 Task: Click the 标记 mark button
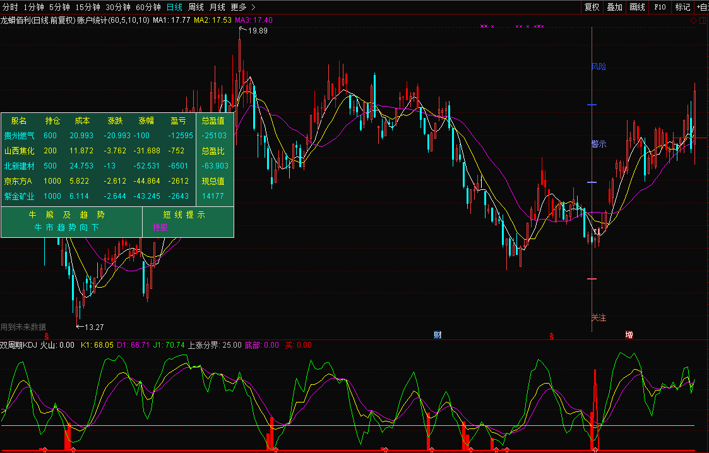682,7
